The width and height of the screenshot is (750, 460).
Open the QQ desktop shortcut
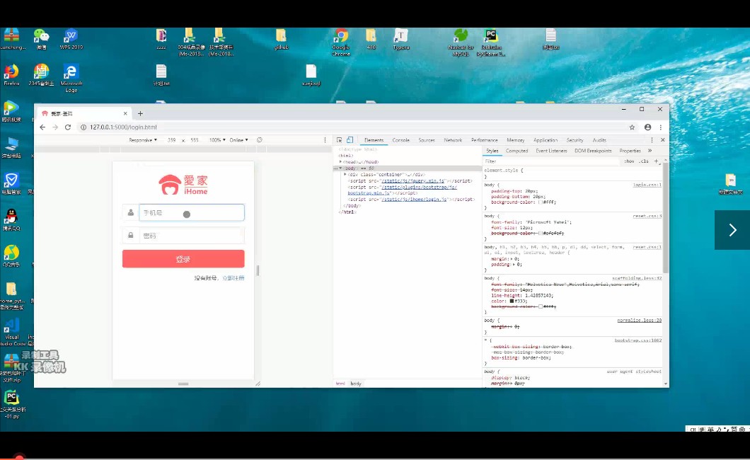[x=11, y=220]
